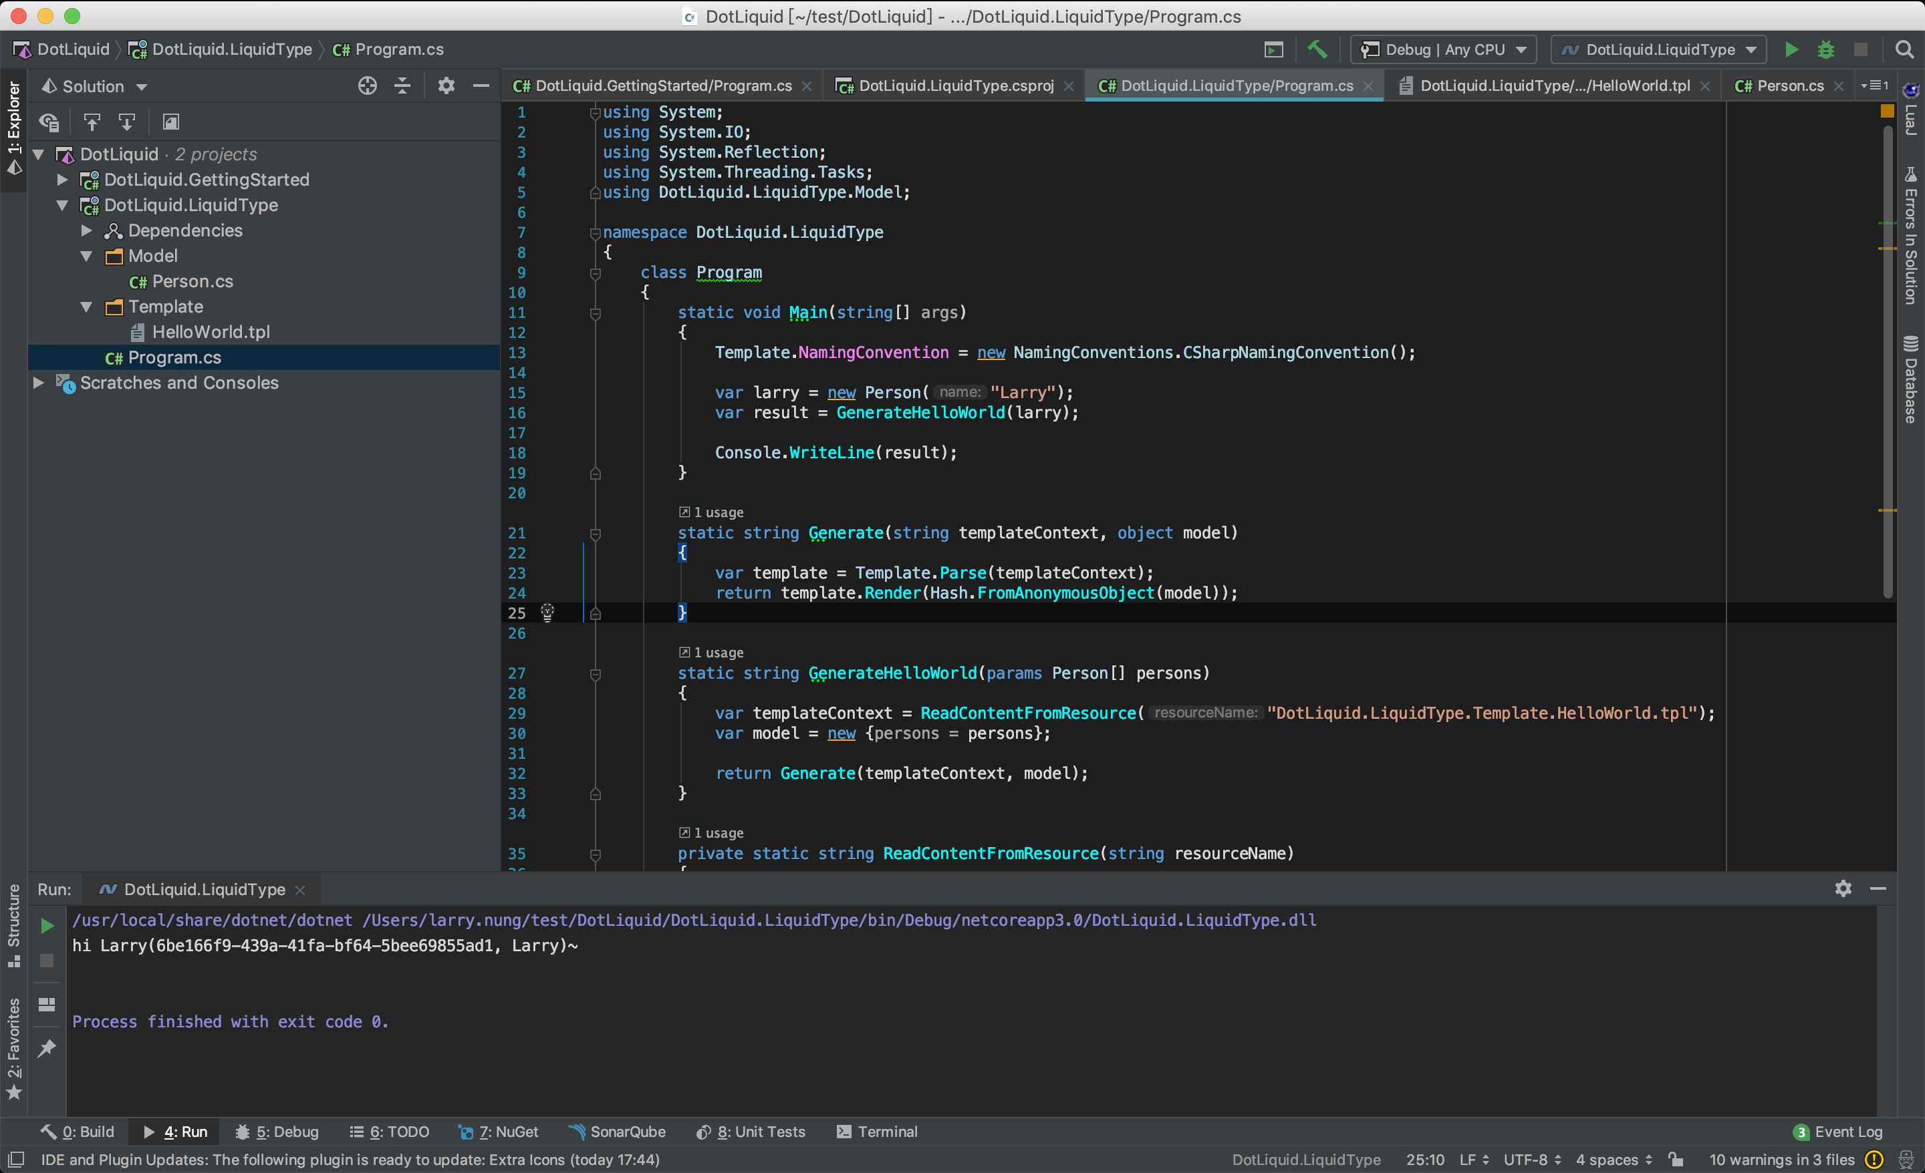Collapse the DotLiquid solution root node
Viewport: 1925px width, 1173px height.
point(37,154)
